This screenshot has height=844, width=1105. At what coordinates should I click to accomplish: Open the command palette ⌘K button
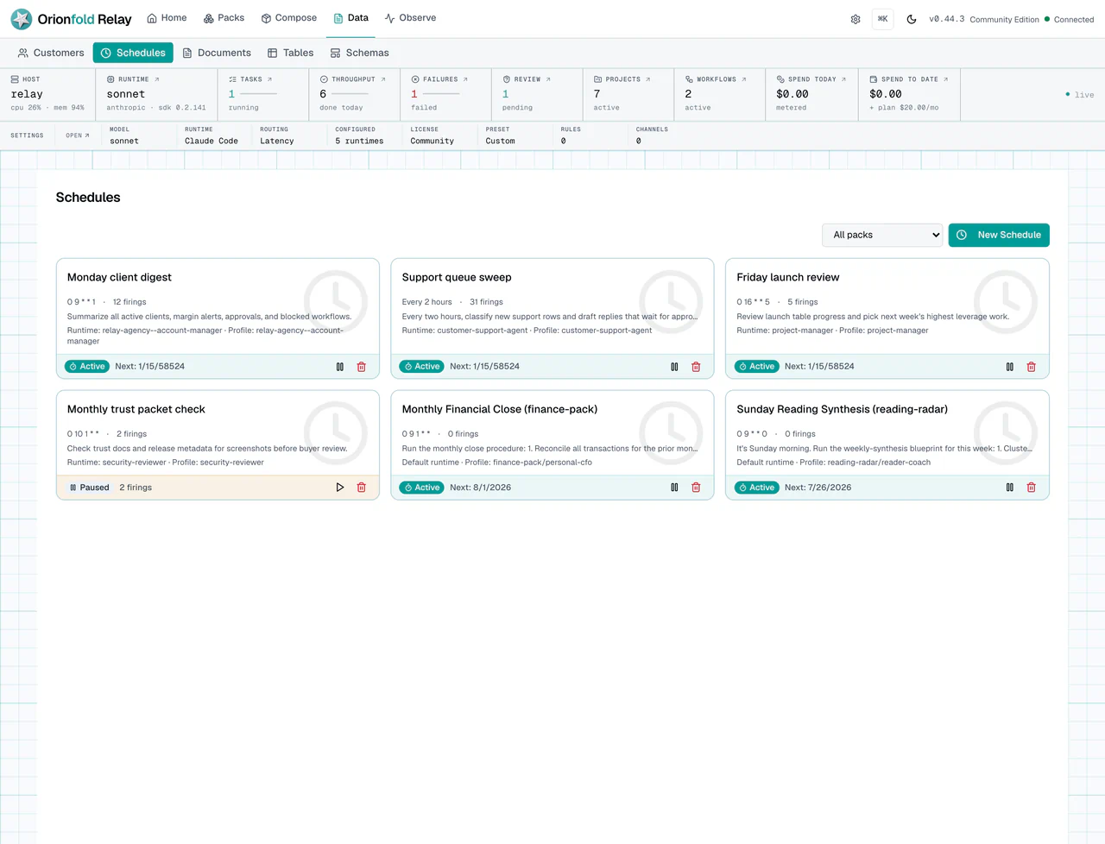pyautogui.click(x=883, y=19)
